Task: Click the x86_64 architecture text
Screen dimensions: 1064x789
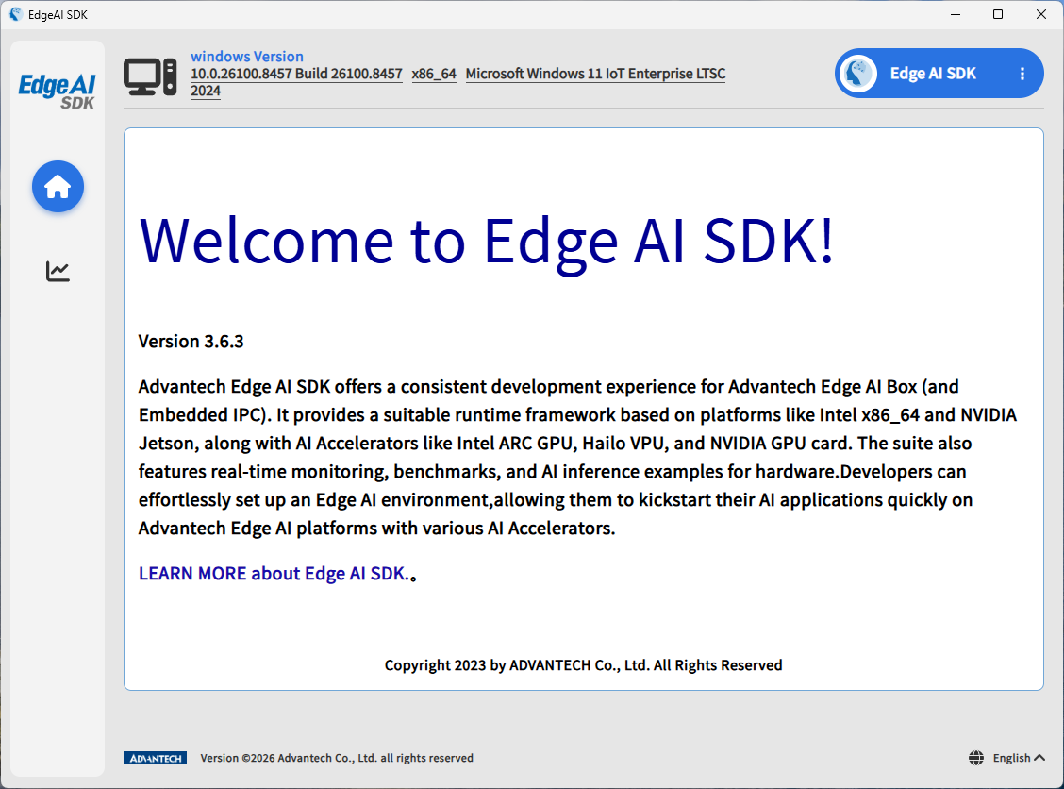Action: click(434, 74)
